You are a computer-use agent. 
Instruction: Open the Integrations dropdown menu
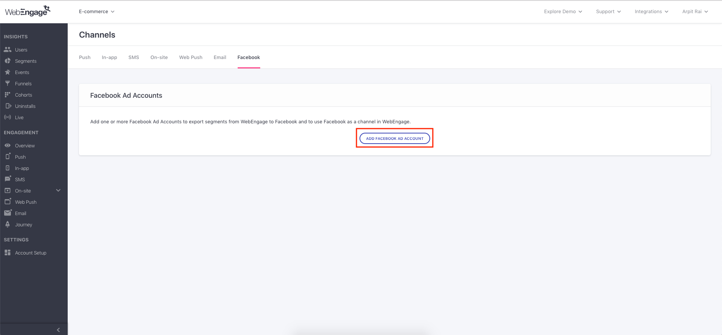coord(651,12)
